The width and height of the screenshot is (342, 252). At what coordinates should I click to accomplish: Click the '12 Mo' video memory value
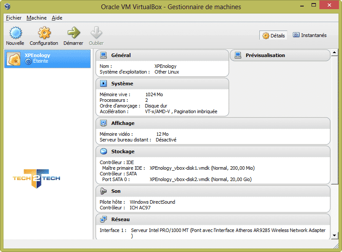click(162, 134)
